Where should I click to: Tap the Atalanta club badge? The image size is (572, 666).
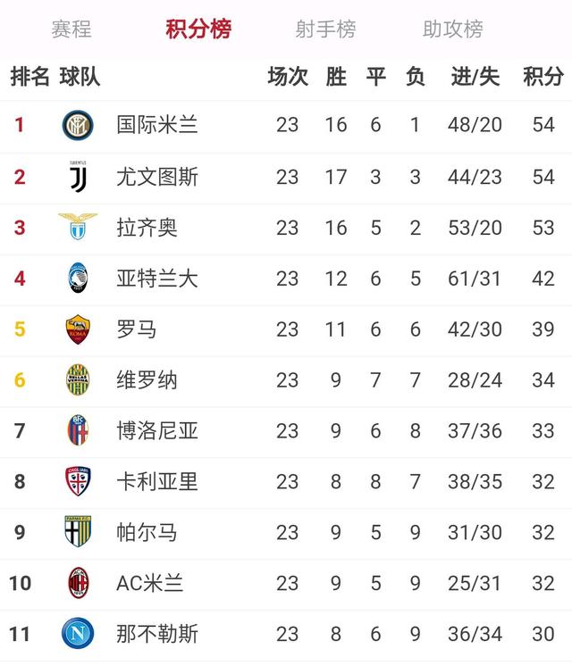pos(78,278)
